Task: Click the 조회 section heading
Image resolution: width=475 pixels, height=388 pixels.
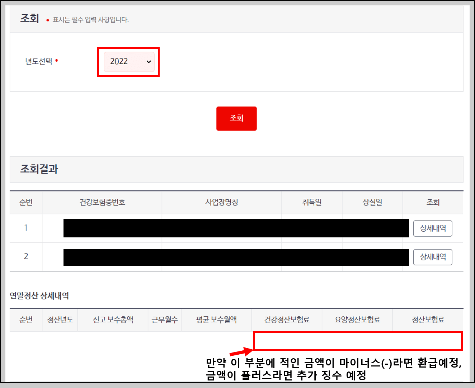Action: (x=29, y=18)
